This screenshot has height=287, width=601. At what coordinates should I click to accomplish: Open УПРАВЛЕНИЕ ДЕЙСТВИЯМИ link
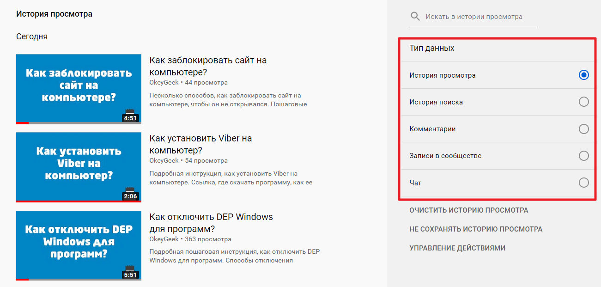coord(457,248)
